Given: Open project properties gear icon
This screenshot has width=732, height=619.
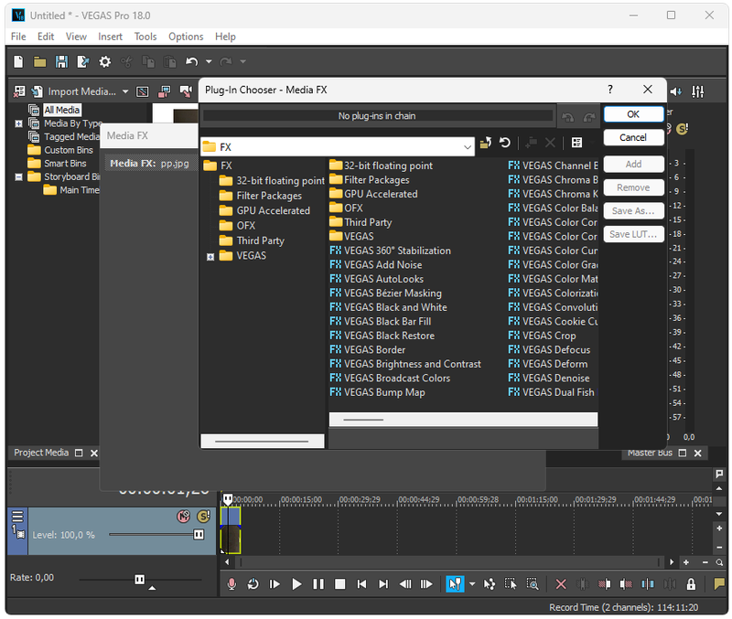Looking at the screenshot, I should [105, 61].
